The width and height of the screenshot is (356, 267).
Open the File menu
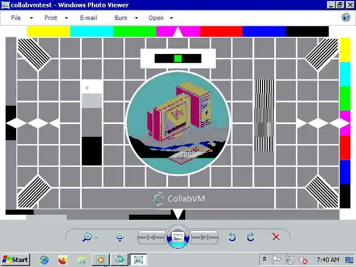[16, 18]
